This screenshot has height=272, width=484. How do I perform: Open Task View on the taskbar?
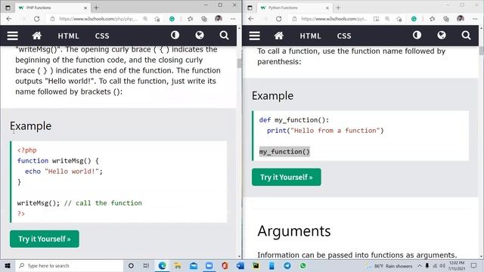146,265
